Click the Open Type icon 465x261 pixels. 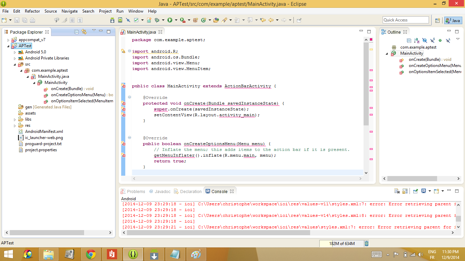tap(216, 20)
